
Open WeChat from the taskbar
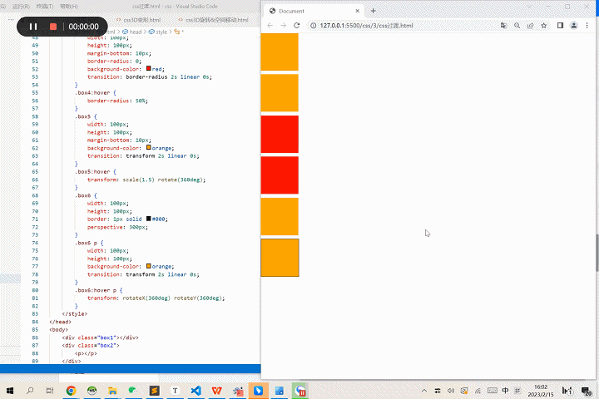click(133, 391)
